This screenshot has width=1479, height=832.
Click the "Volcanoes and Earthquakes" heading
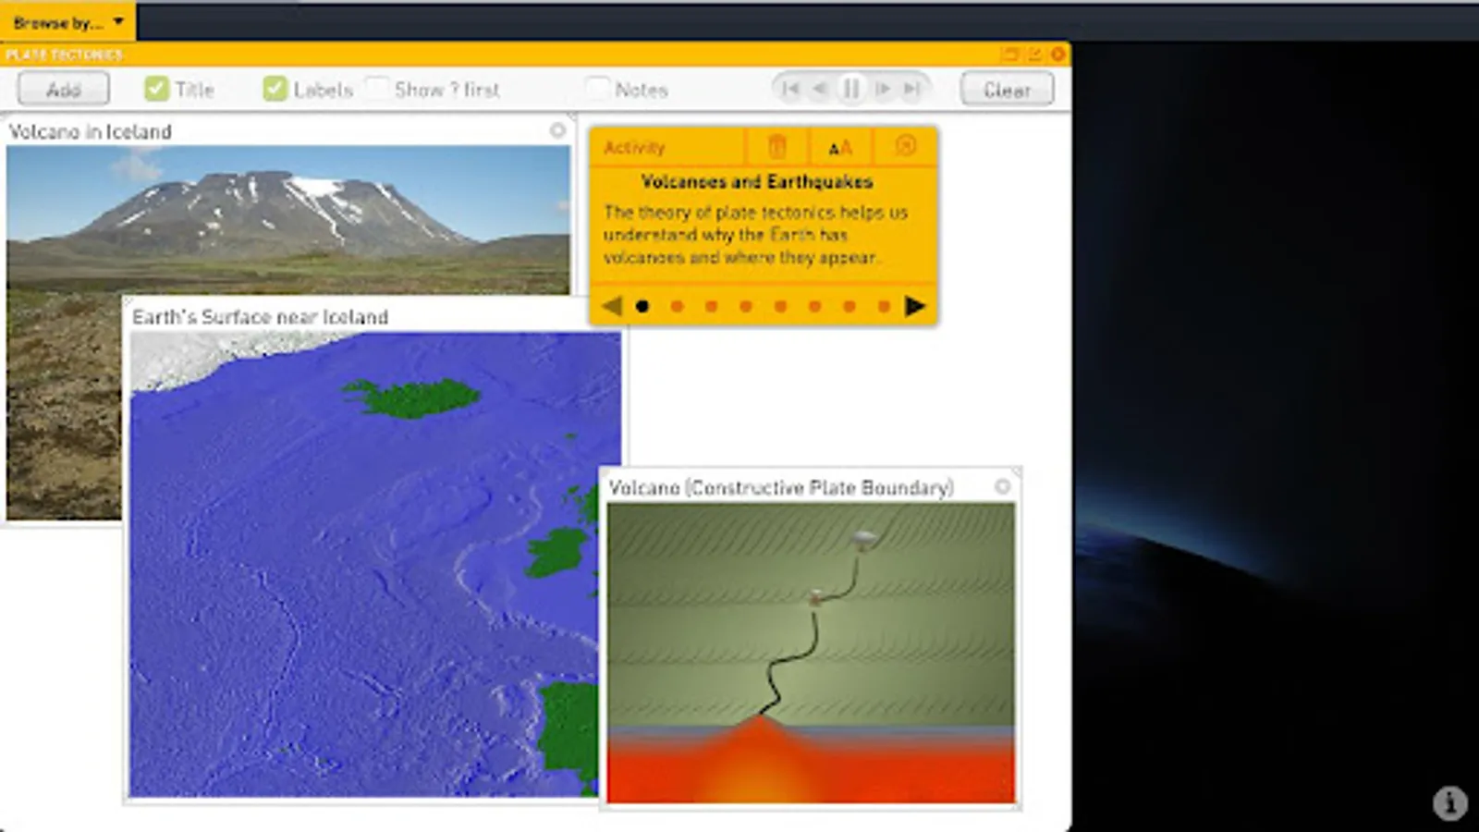(757, 181)
